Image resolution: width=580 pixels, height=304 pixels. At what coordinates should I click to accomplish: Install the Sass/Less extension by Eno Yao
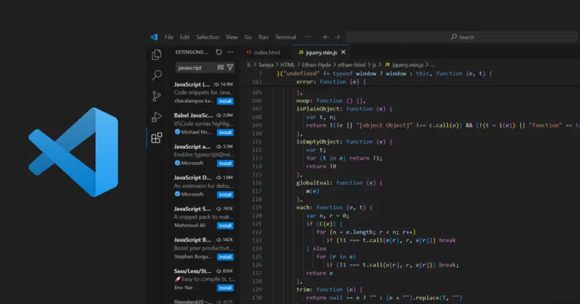pos(225,288)
